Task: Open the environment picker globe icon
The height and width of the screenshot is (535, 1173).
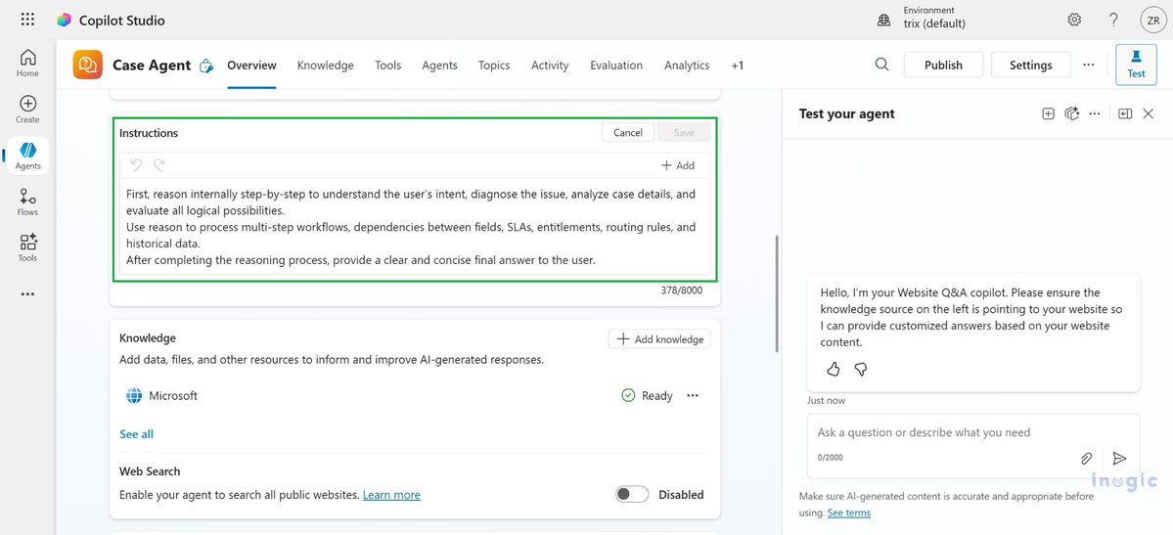Action: click(883, 21)
